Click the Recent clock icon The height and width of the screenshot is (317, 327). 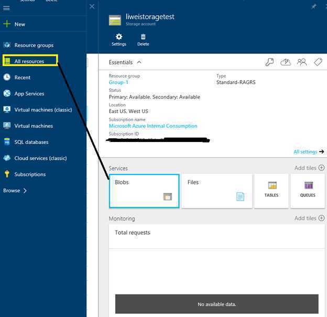click(x=7, y=77)
